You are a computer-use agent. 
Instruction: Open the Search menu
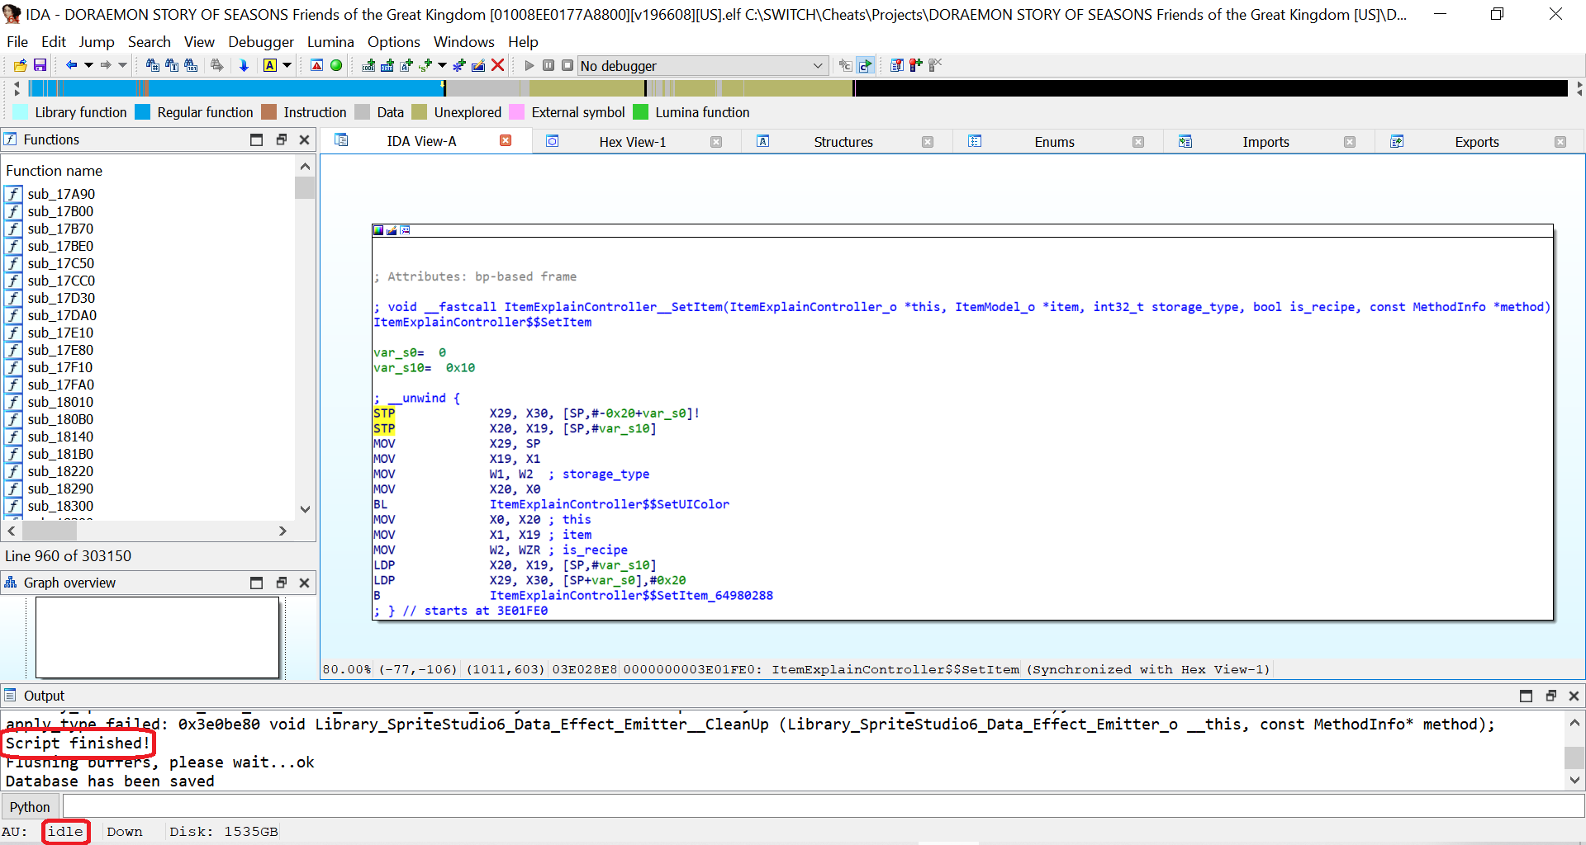coord(149,41)
